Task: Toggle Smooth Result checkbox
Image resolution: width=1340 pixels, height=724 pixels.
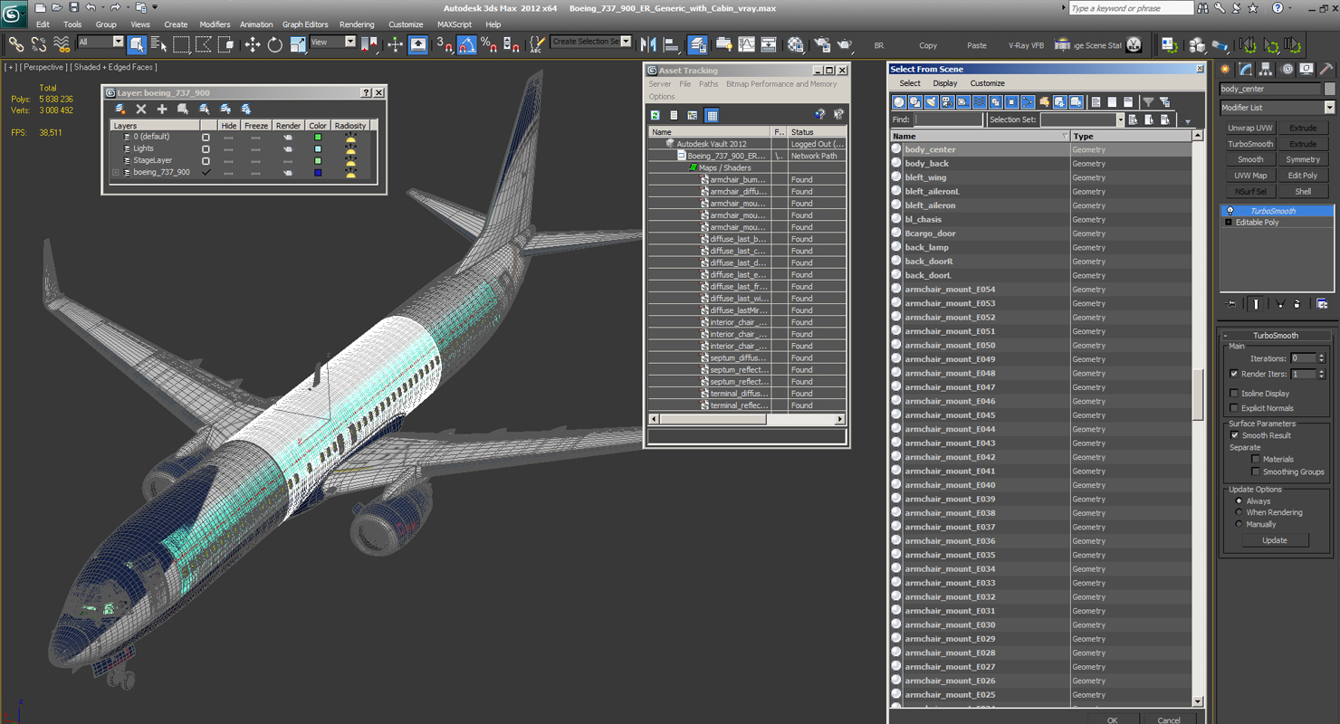Action: 1234,435
